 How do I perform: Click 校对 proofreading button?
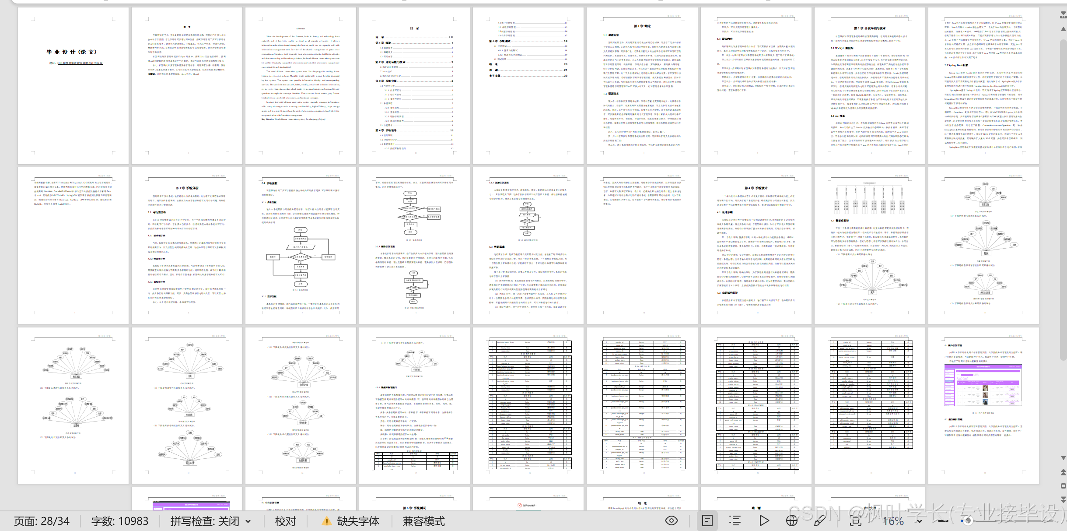(x=286, y=521)
